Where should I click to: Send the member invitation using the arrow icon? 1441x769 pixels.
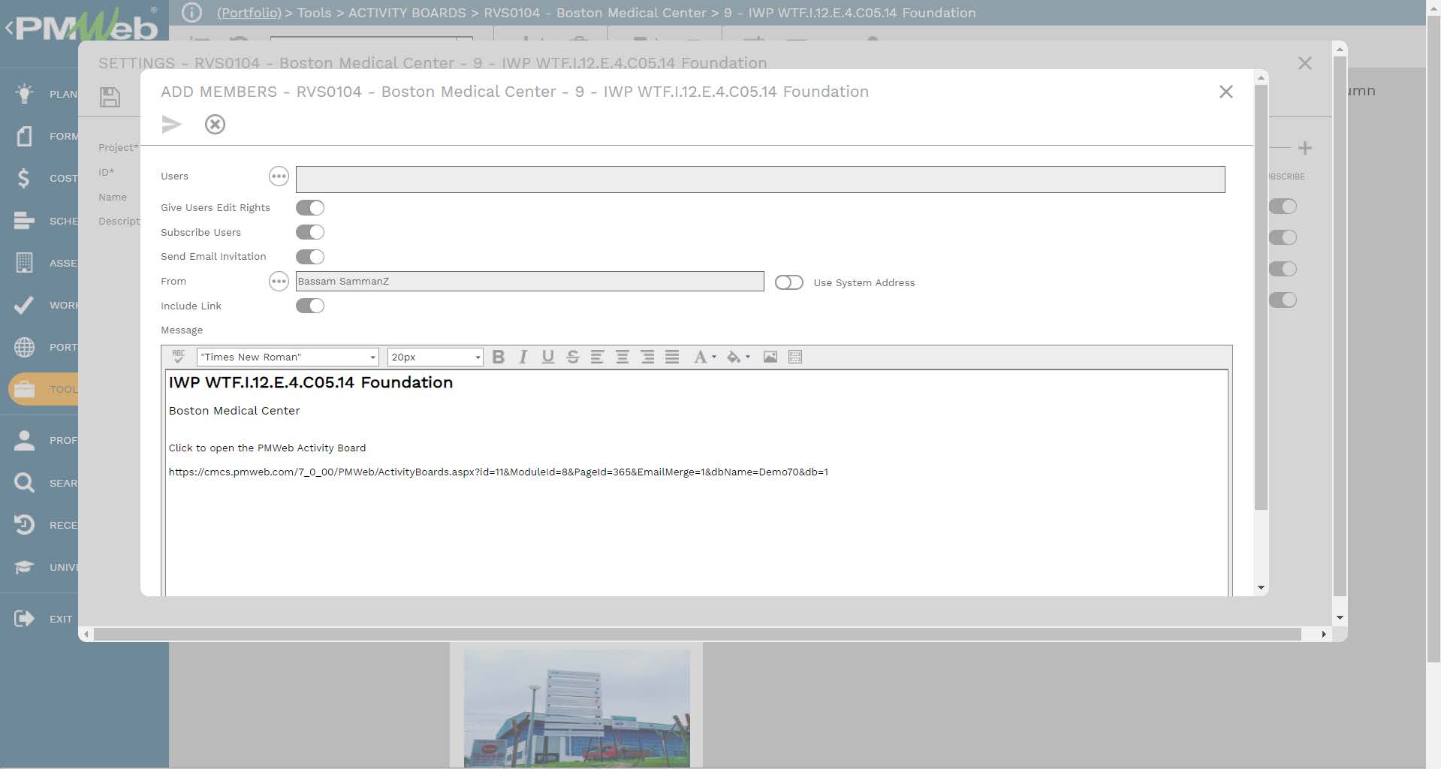tap(172, 124)
